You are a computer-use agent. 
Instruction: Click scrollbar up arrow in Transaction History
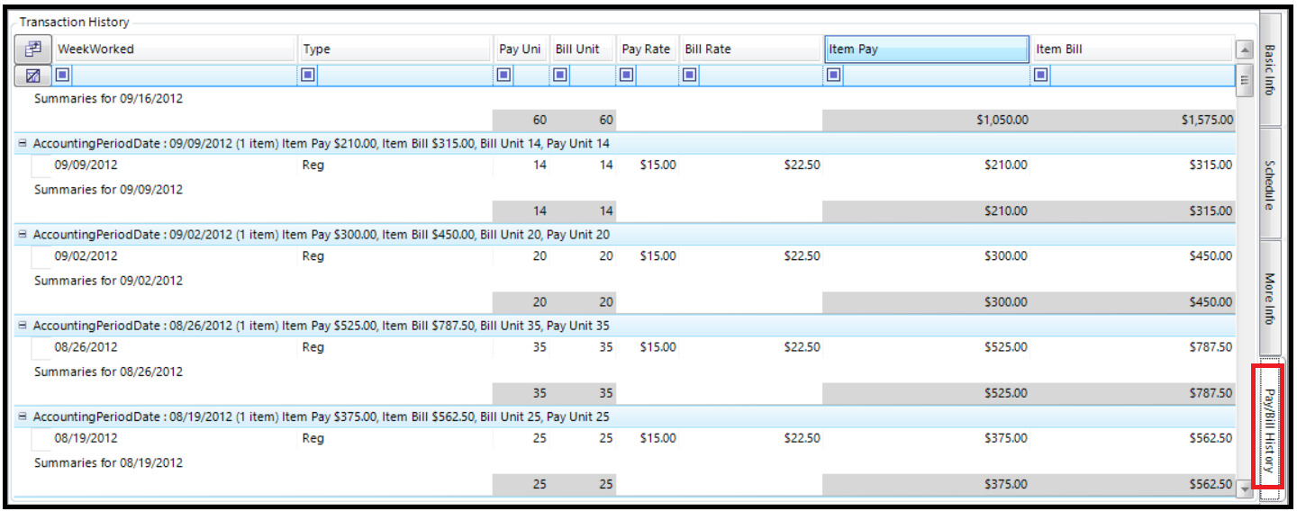(1246, 50)
